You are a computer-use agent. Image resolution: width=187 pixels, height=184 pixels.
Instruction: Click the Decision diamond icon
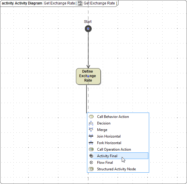(91, 123)
